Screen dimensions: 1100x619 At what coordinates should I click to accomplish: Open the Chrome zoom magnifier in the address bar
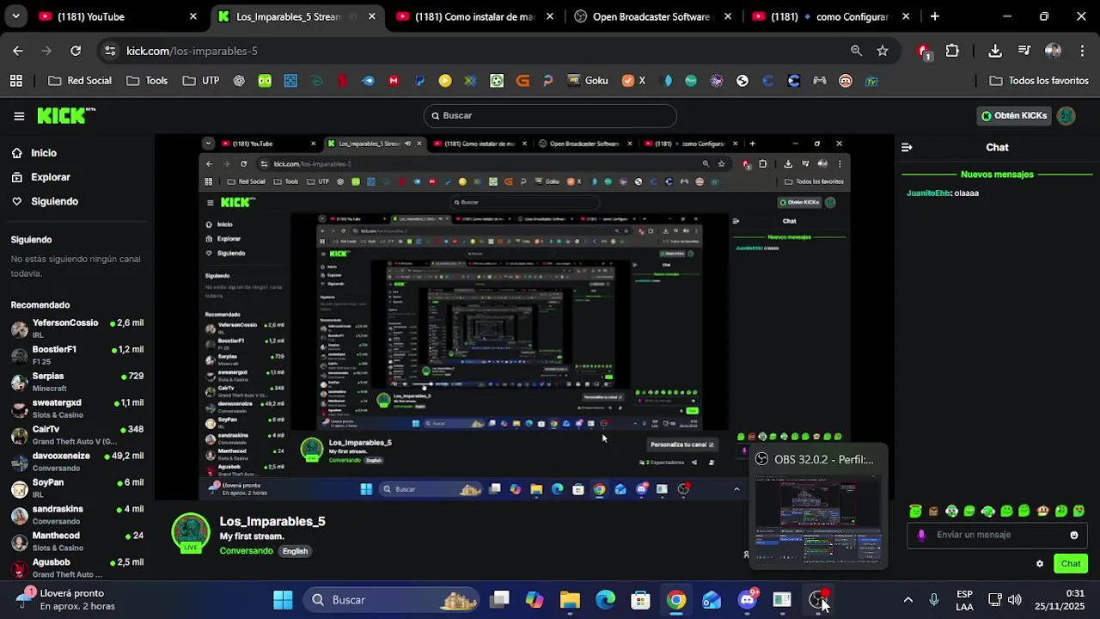(x=857, y=51)
